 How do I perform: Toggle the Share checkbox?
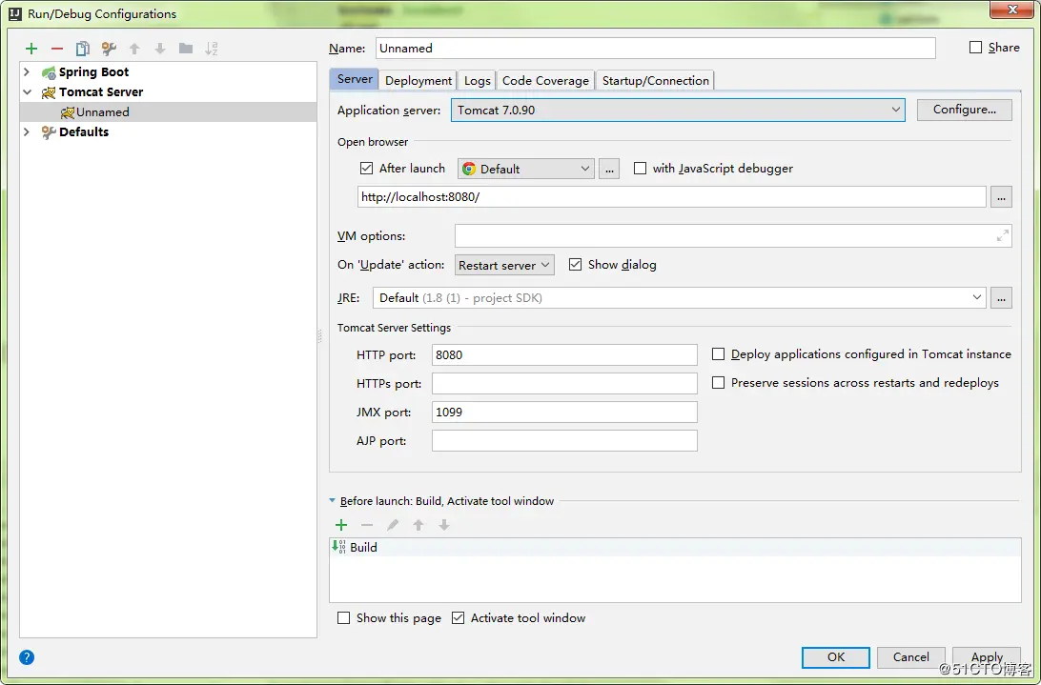coord(975,47)
